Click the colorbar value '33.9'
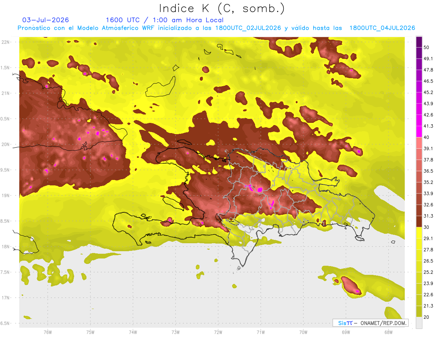Image resolution: width=436 pixels, height=337 pixels. 428,193
